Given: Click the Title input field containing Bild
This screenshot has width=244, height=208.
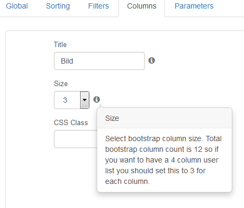Looking at the screenshot, I should pos(99,61).
